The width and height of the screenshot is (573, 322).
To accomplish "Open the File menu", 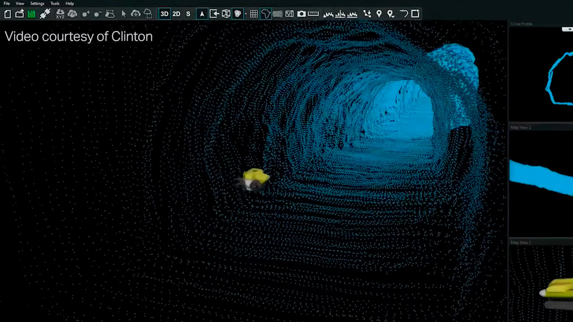I will coord(7,4).
